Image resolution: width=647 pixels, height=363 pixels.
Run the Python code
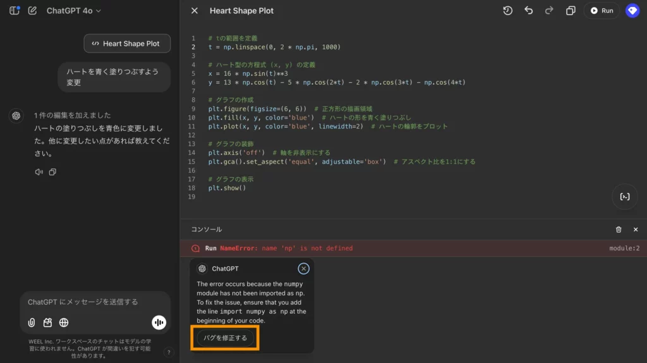click(x=602, y=11)
